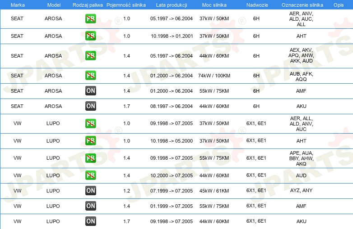Image resolution: width=353 pixels, height=229 pixels.
Task: Select engine codes AER, ANV, ALD, AUC, ALL
Action: coord(301,19)
